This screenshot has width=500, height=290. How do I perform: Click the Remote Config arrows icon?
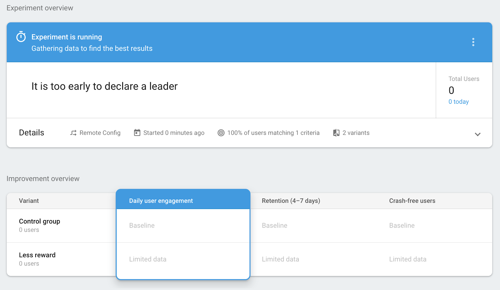pyautogui.click(x=73, y=133)
